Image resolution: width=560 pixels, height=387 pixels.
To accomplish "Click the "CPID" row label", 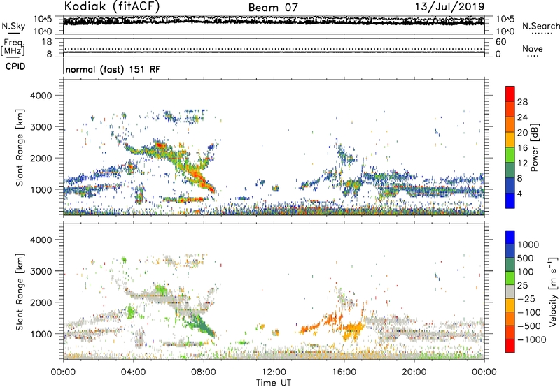I will click(15, 66).
